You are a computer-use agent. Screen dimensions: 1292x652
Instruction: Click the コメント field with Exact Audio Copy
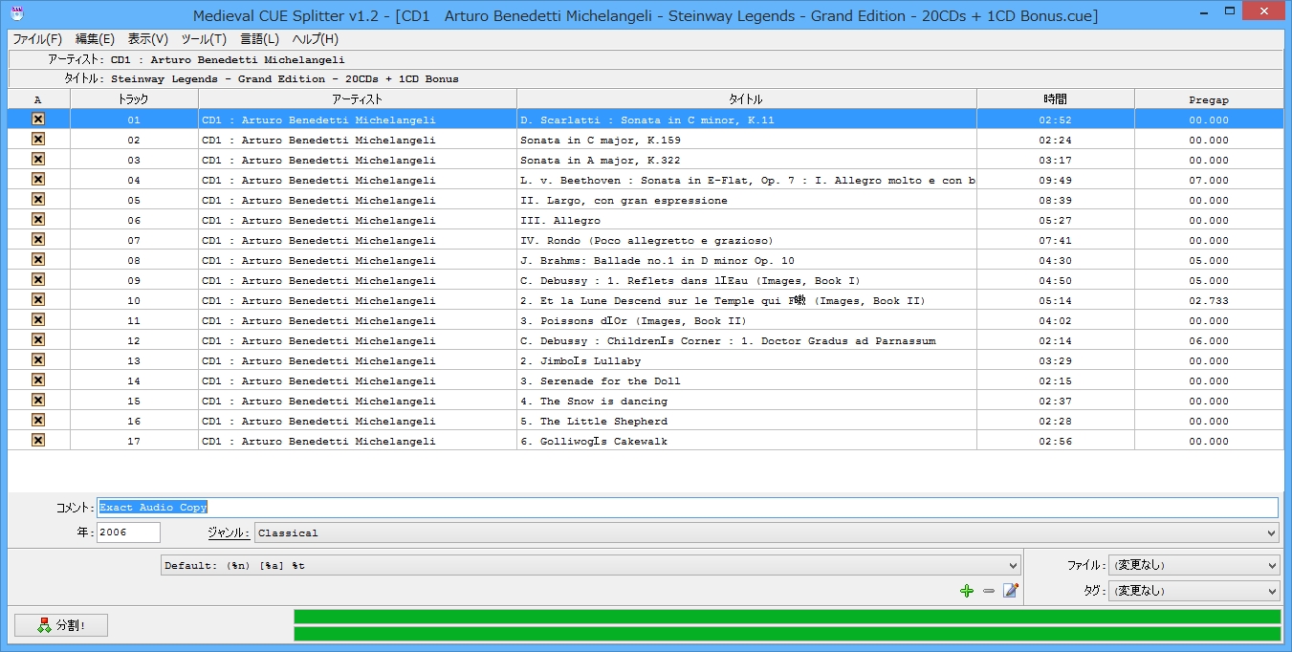click(688, 507)
